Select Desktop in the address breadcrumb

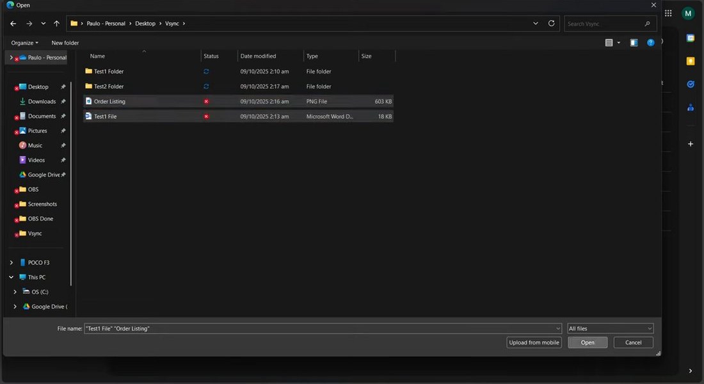point(145,23)
